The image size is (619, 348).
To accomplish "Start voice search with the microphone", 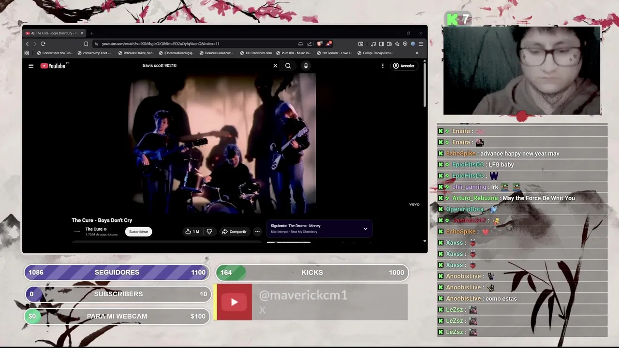I will pyautogui.click(x=306, y=66).
